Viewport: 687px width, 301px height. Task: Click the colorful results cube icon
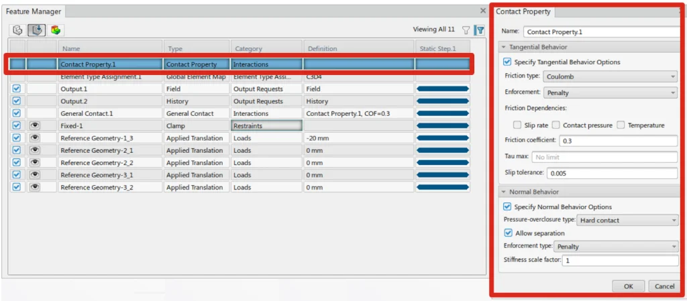[56, 30]
